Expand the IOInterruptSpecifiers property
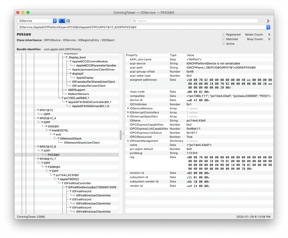 point(128,116)
